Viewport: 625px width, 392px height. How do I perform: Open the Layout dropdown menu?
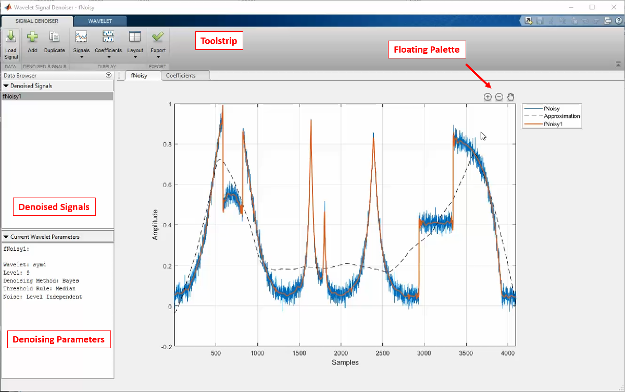[135, 45]
